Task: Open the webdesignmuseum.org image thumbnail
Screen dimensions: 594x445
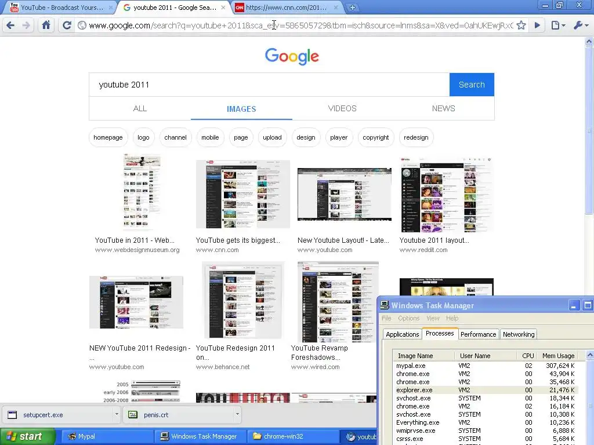Action: 142,192
